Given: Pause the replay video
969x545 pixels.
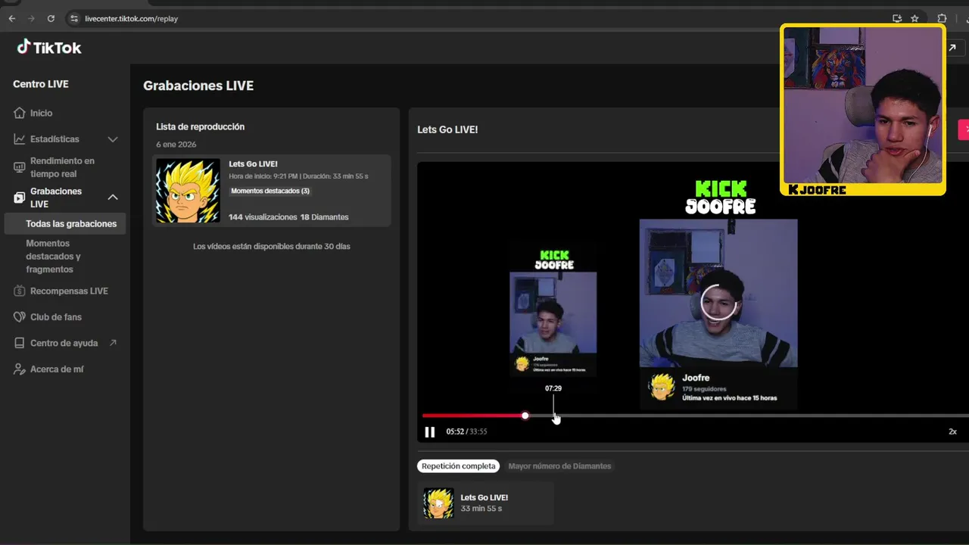Looking at the screenshot, I should coord(430,431).
